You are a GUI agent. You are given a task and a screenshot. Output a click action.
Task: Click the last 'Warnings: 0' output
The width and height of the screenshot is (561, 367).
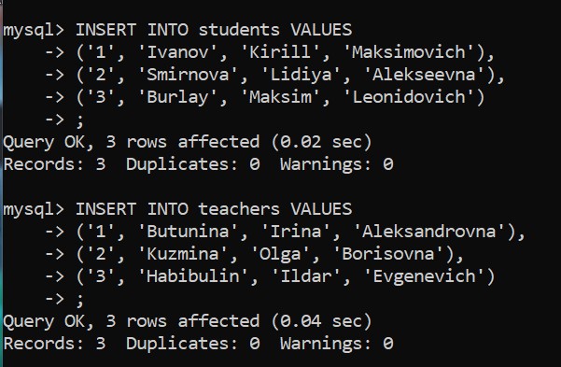337,344
